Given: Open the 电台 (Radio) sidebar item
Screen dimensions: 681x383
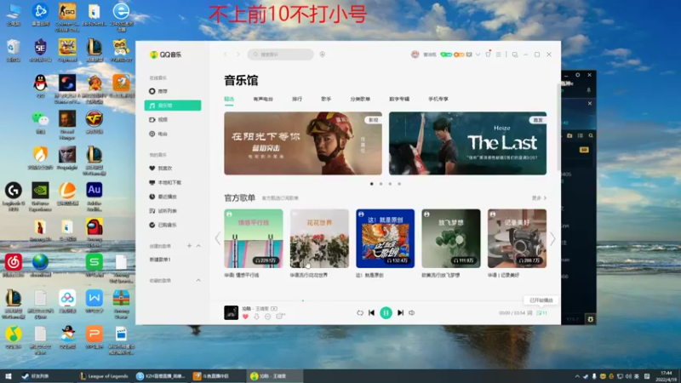Looking at the screenshot, I should tap(173, 134).
